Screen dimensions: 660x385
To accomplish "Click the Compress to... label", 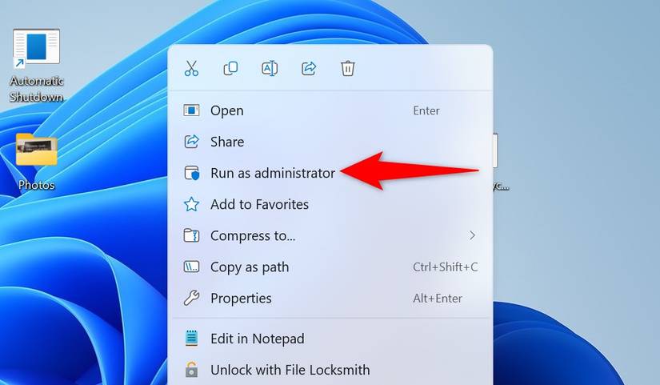I will [x=253, y=236].
